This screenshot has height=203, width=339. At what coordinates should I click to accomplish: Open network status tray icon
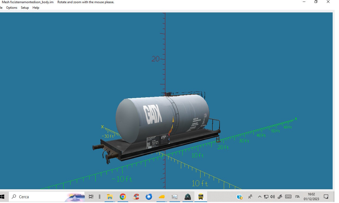(x=266, y=197)
